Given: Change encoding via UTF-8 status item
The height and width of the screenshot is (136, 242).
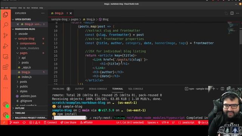Looking at the screenshot, I should coord(165,122).
